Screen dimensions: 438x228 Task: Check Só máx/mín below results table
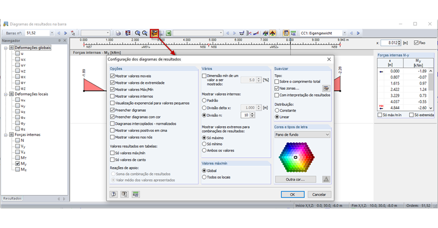pyautogui.click(x=380, y=115)
